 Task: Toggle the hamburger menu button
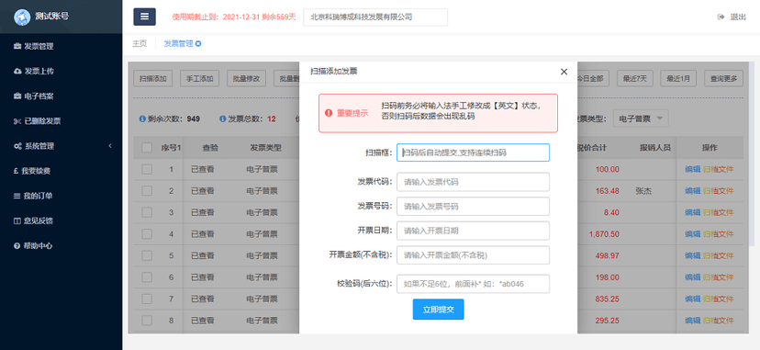(144, 17)
